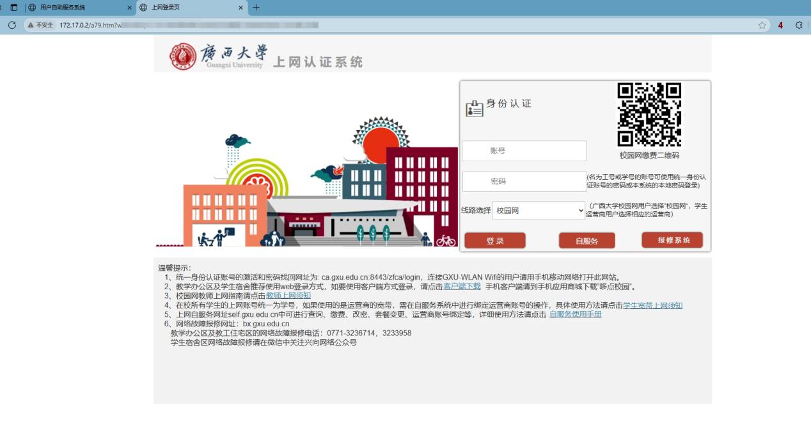This screenshot has height=439, width=811.
Task: Click the 报修系统 repair button
Action: [x=672, y=240]
